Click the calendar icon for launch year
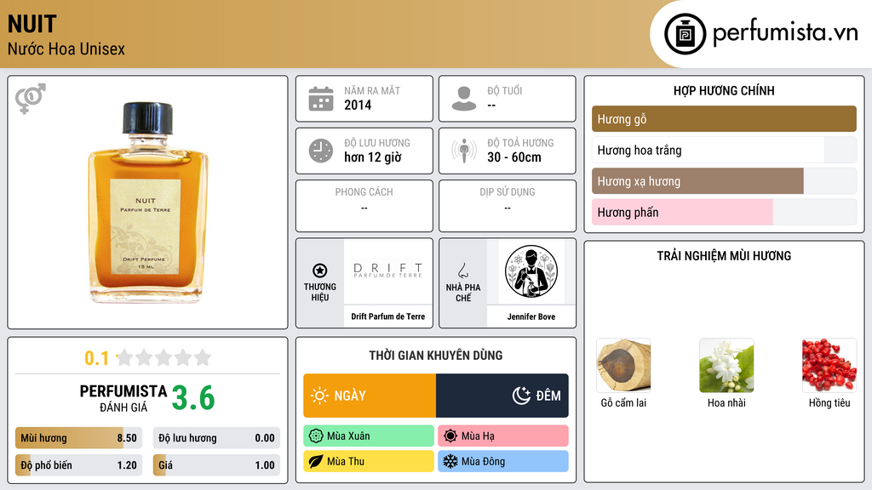Screen dimensions: 872x490 (x=321, y=99)
